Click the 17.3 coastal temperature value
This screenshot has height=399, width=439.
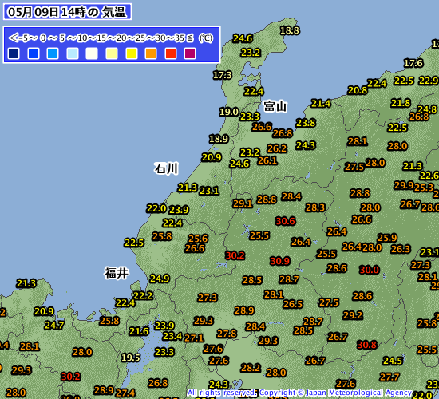[x=223, y=75]
